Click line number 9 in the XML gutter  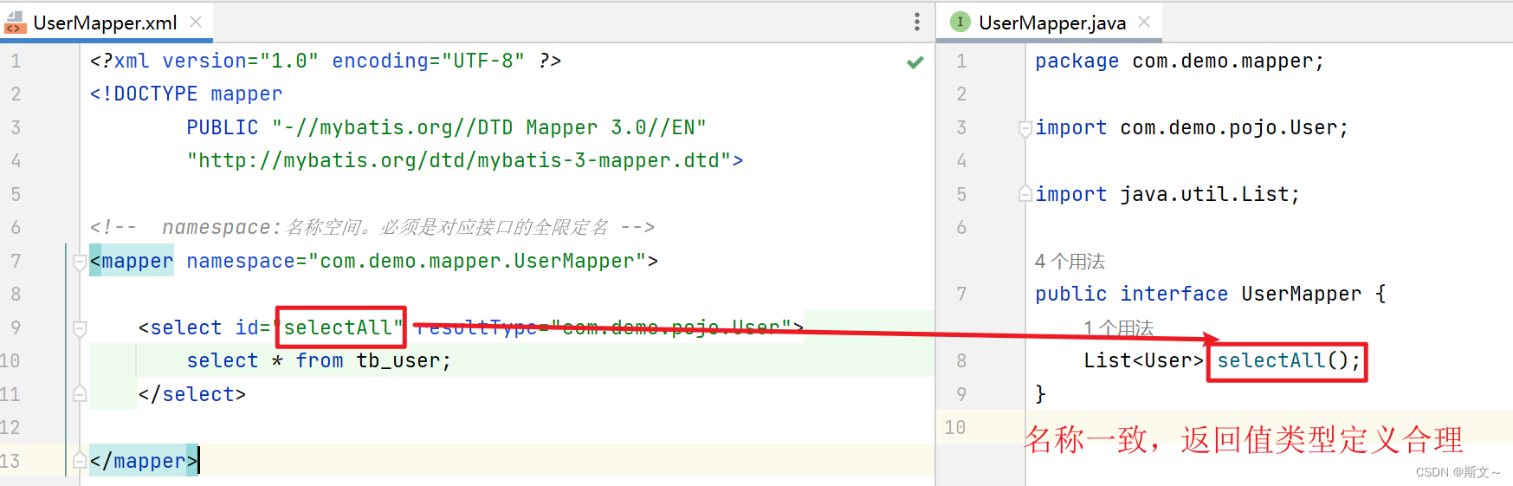16,328
